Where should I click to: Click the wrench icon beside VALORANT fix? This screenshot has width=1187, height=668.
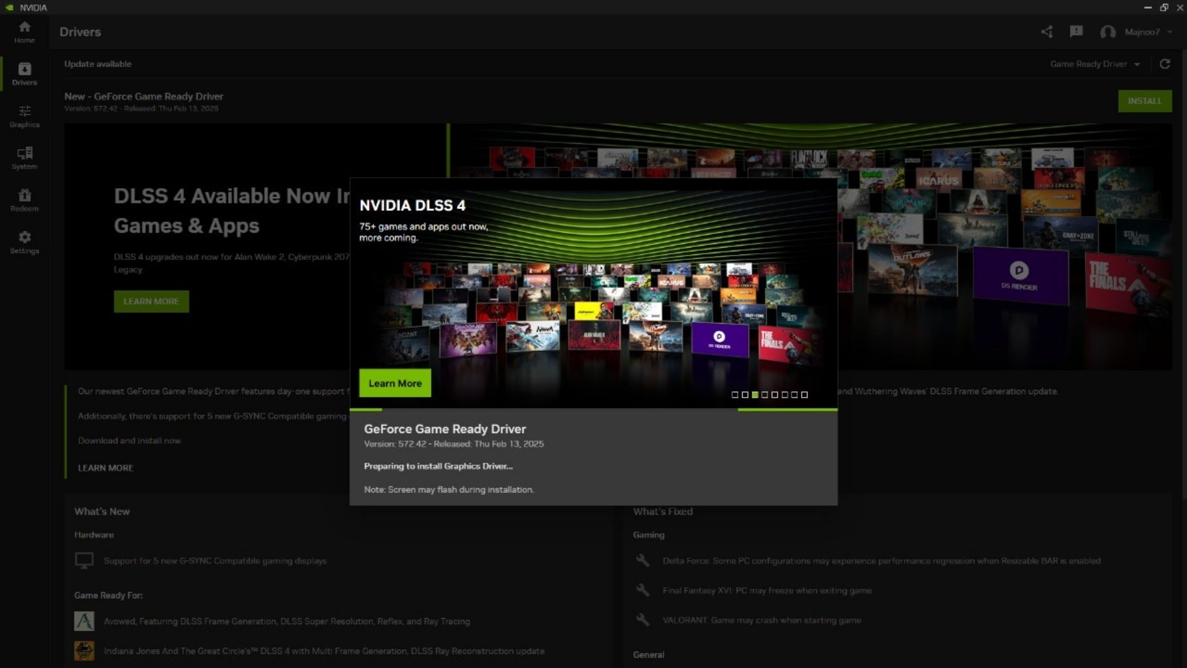click(x=643, y=620)
